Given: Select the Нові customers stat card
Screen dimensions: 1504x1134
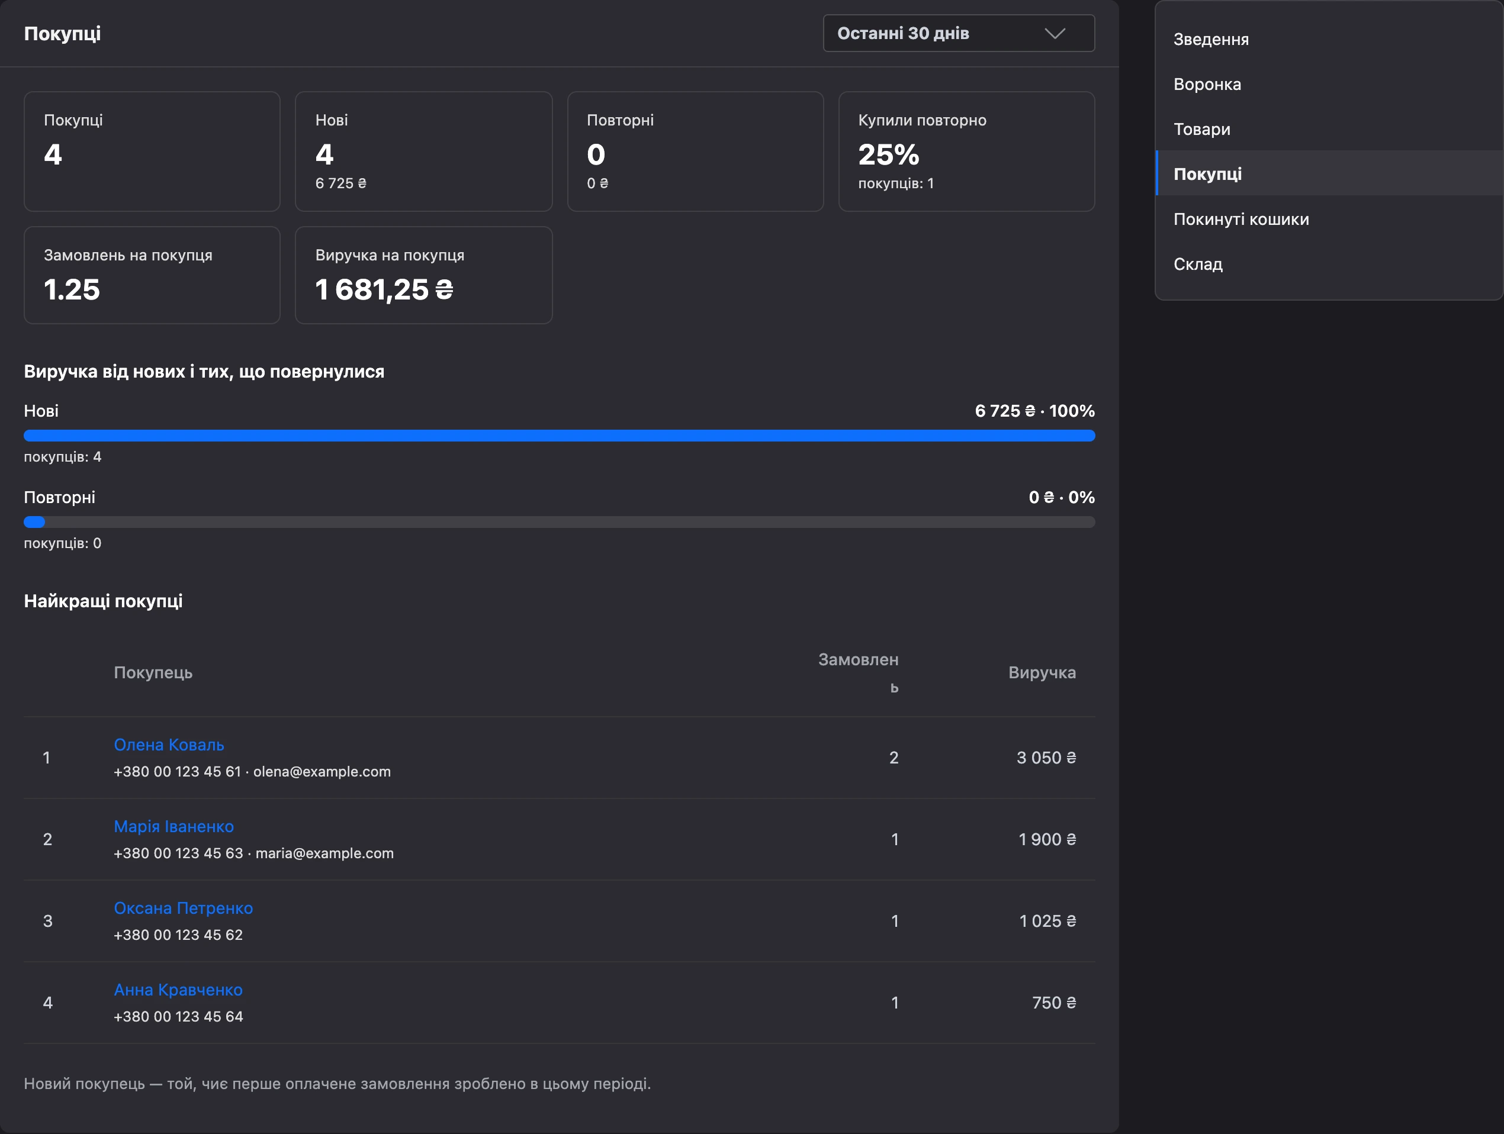Looking at the screenshot, I should 423,152.
